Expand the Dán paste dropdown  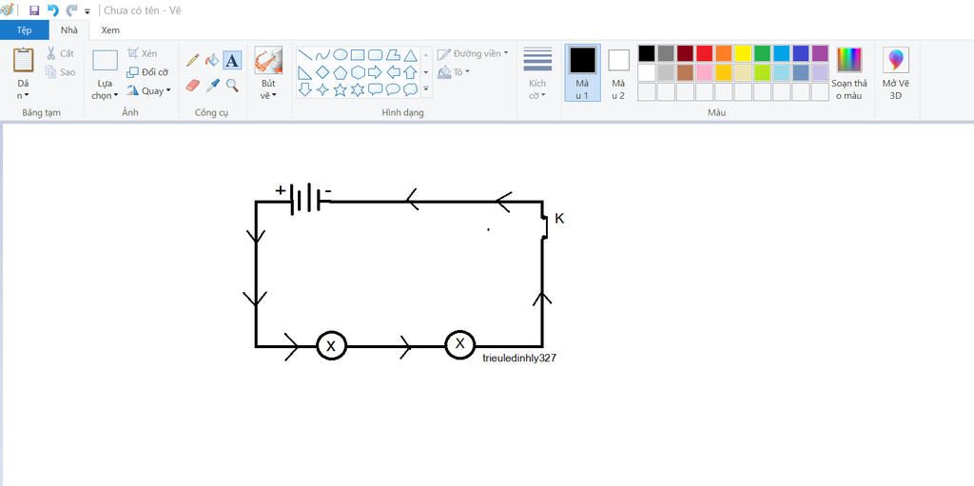23,89
